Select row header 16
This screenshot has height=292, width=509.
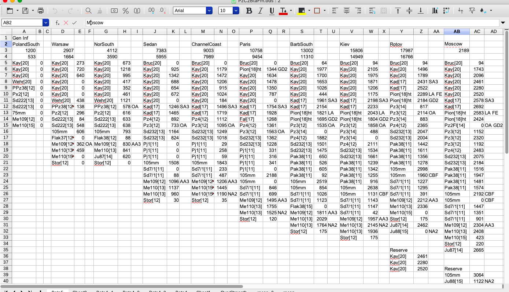coord(6,131)
